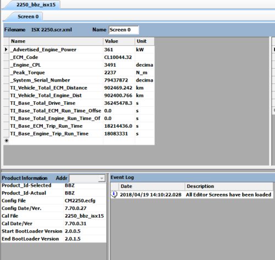Click the info icon in Event Log row
The height and width of the screenshot is (260, 275).
click(x=114, y=194)
